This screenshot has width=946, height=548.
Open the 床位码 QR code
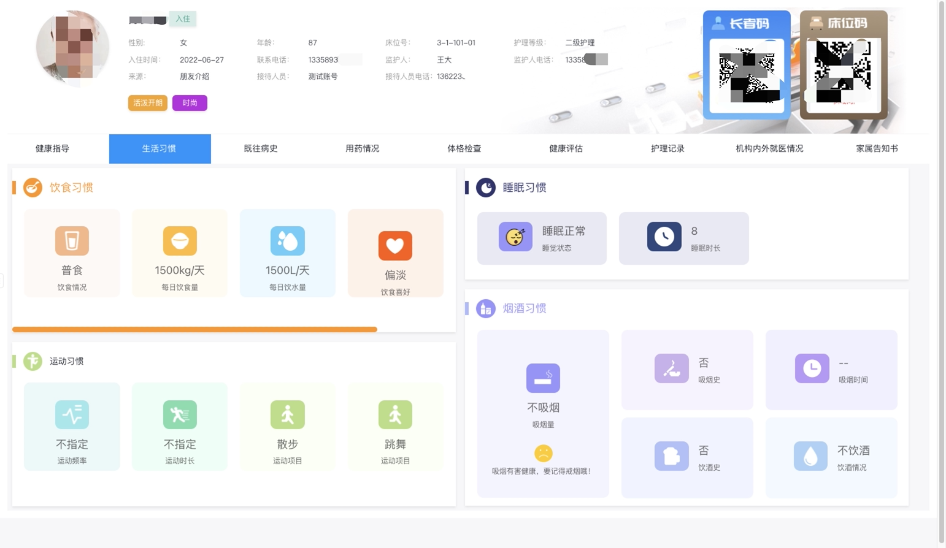[844, 75]
